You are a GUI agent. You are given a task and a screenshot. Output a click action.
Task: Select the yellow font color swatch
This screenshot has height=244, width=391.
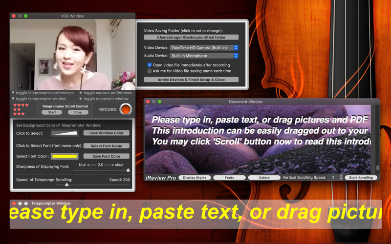(x=65, y=156)
